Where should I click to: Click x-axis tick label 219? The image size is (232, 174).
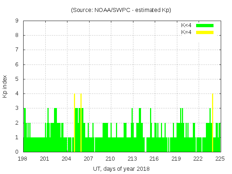pos(176,159)
